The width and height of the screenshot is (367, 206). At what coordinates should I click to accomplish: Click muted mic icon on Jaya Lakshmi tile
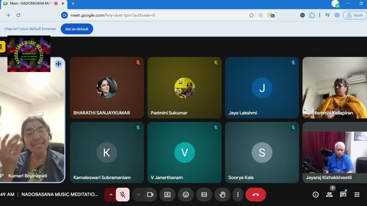293,63
